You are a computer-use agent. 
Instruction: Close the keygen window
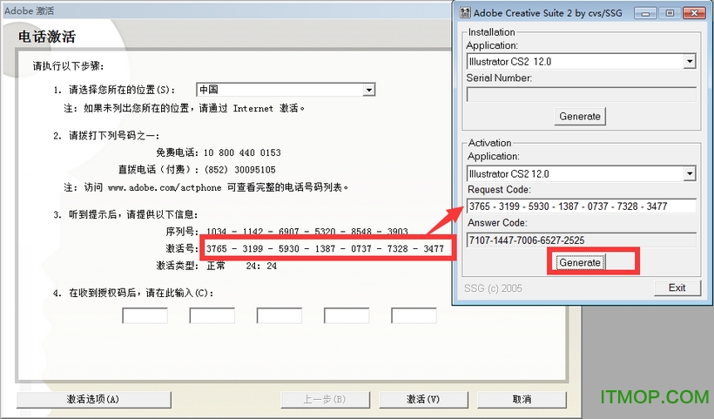tap(695, 13)
